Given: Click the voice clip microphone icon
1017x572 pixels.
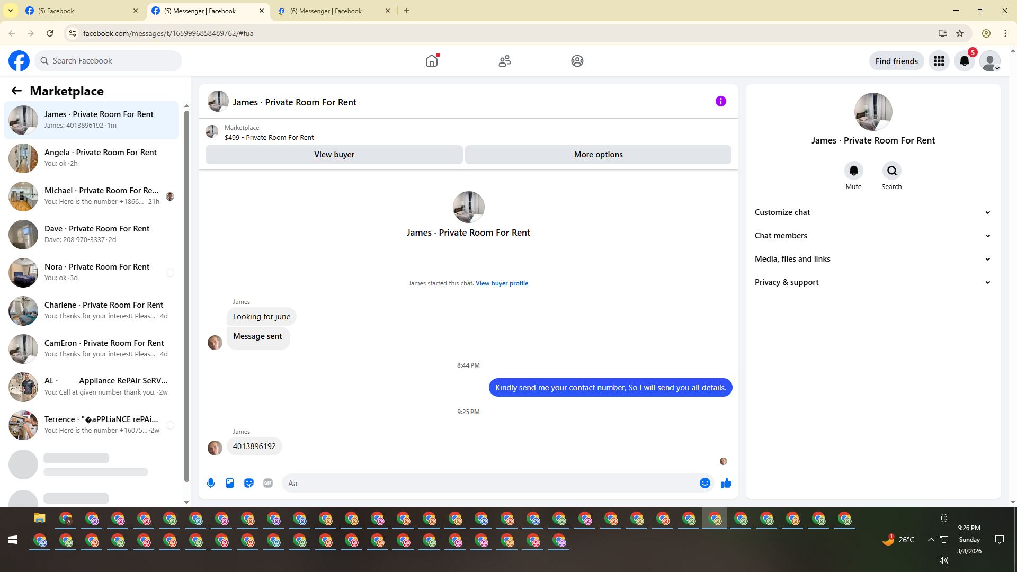Looking at the screenshot, I should point(211,483).
